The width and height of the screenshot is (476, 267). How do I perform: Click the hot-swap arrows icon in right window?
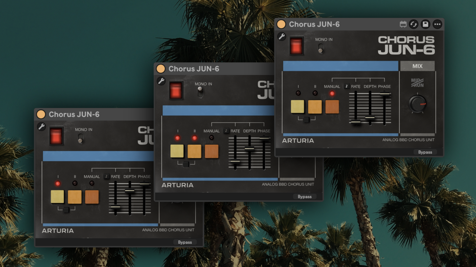414,24
